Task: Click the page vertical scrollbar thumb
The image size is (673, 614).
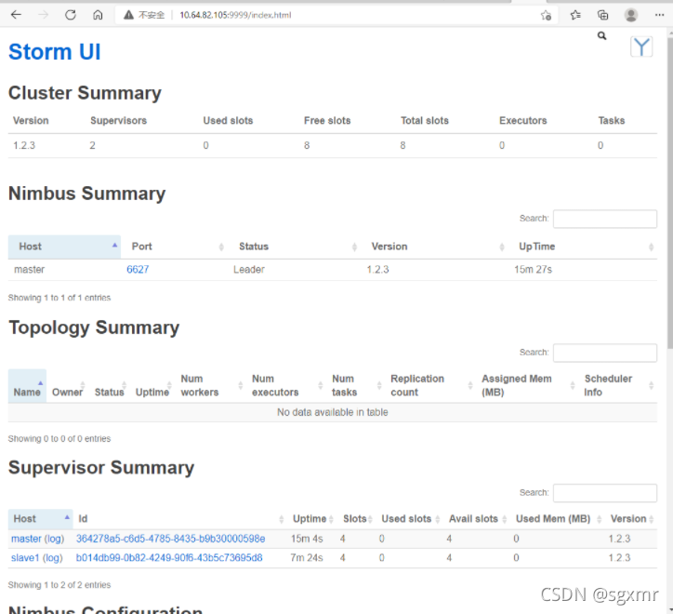Action: pyautogui.click(x=669, y=192)
